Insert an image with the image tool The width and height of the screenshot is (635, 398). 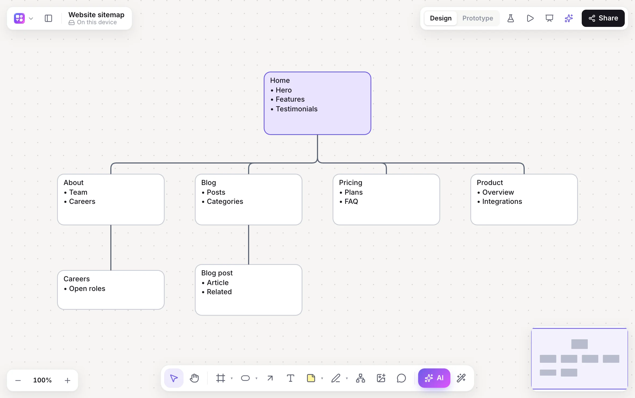click(x=381, y=378)
